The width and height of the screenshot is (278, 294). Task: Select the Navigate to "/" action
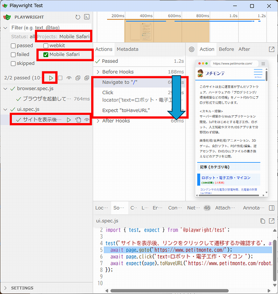point(139,82)
